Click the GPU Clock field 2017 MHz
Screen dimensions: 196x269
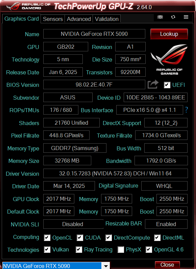point(59,199)
